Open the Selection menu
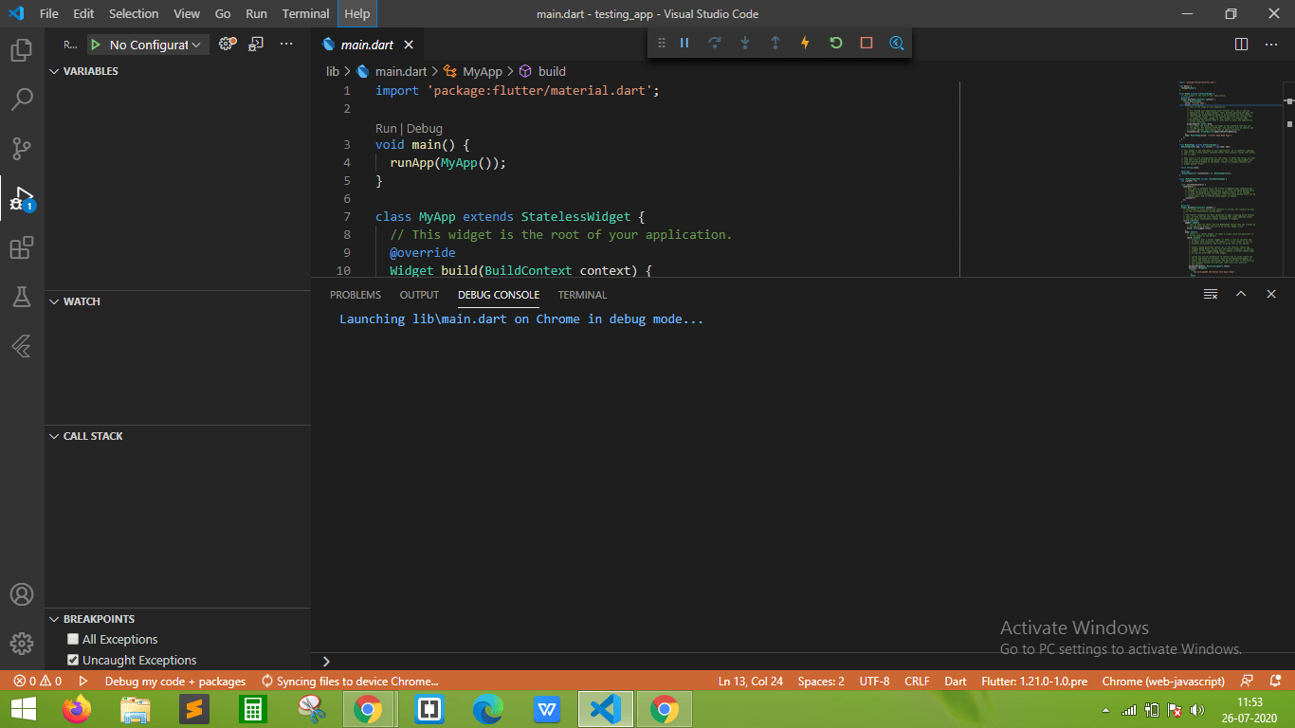The height and width of the screenshot is (728, 1295). point(134,13)
